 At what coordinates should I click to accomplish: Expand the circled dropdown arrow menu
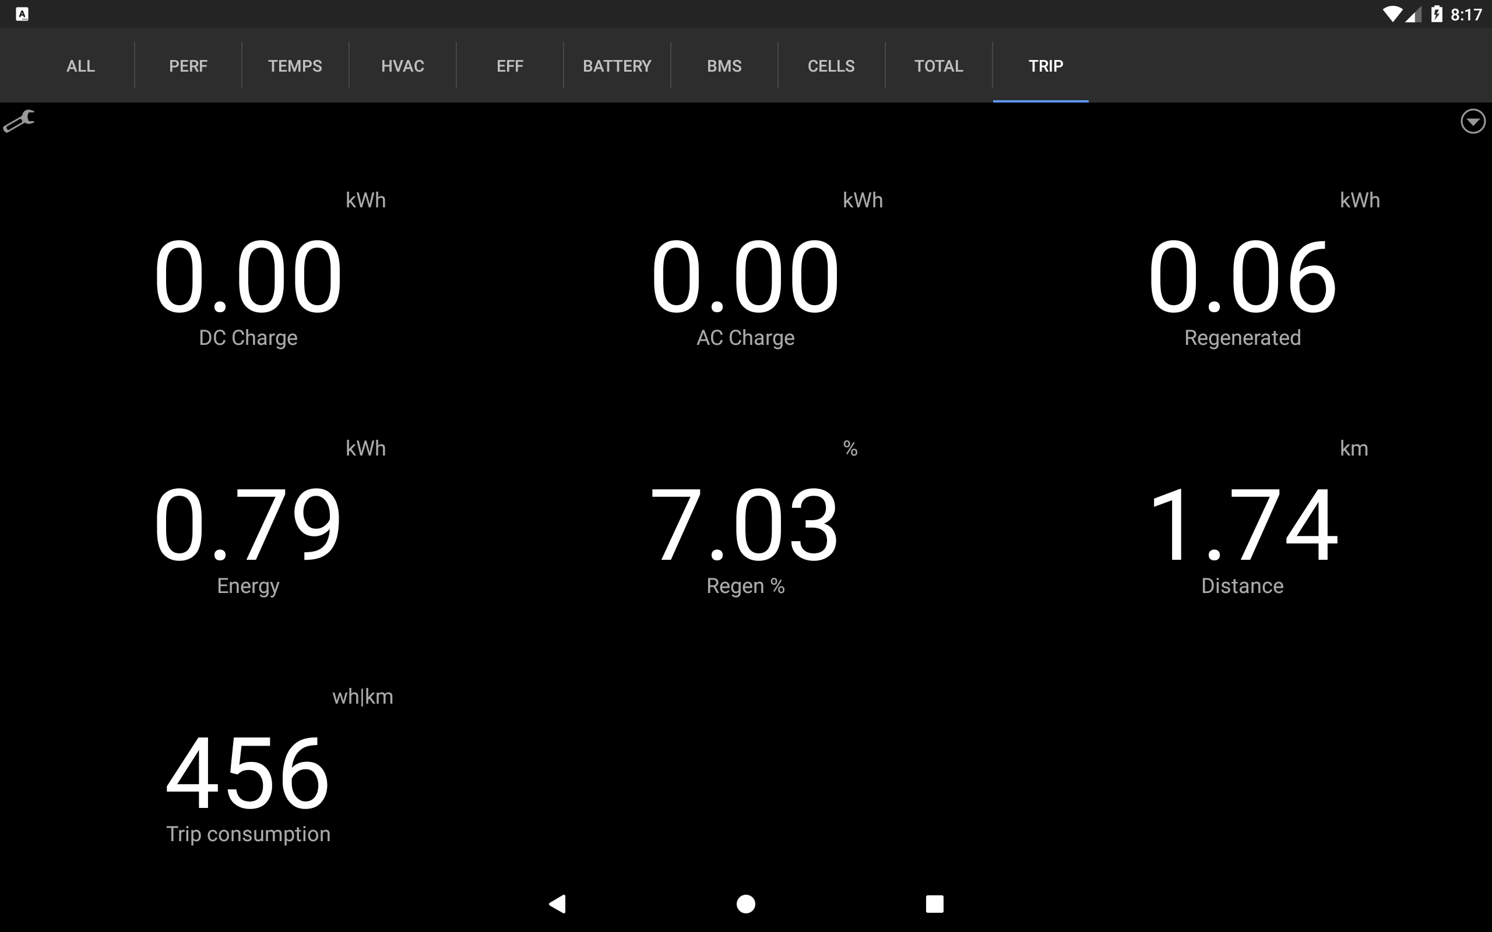[x=1473, y=121]
